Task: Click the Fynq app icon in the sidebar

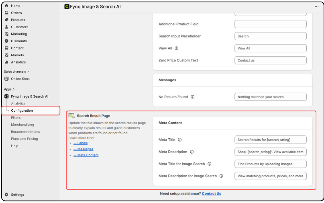Action: pos(6,96)
